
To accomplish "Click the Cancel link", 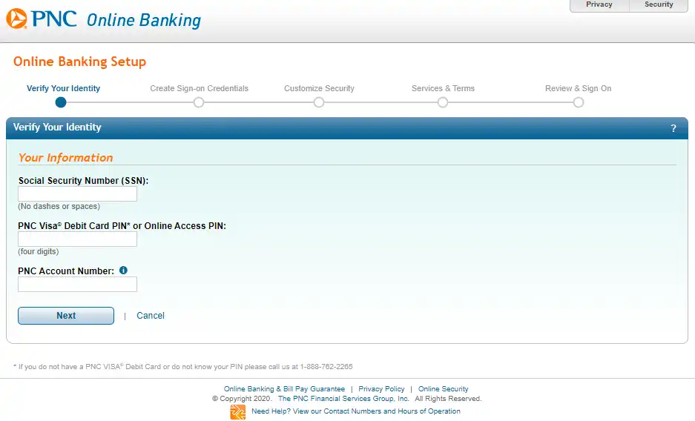I will pos(151,316).
